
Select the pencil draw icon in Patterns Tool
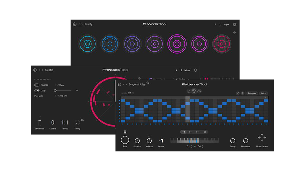click(x=238, y=94)
